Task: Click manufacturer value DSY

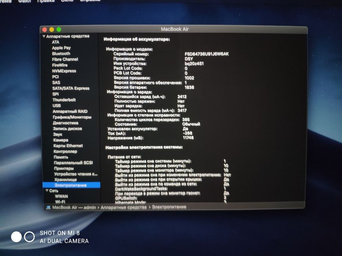Action: [x=189, y=59]
